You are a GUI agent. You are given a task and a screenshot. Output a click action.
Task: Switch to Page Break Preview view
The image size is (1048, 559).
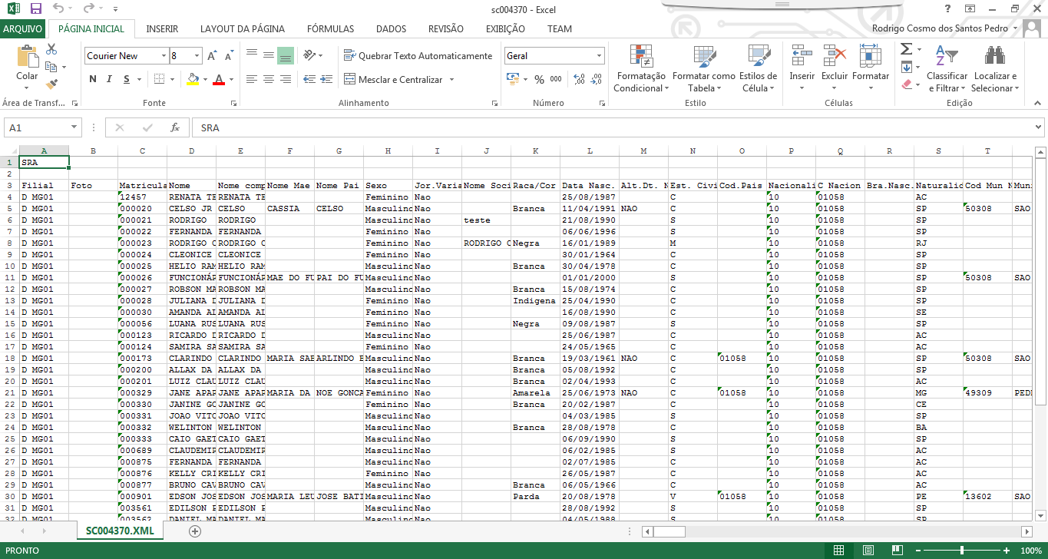click(897, 551)
